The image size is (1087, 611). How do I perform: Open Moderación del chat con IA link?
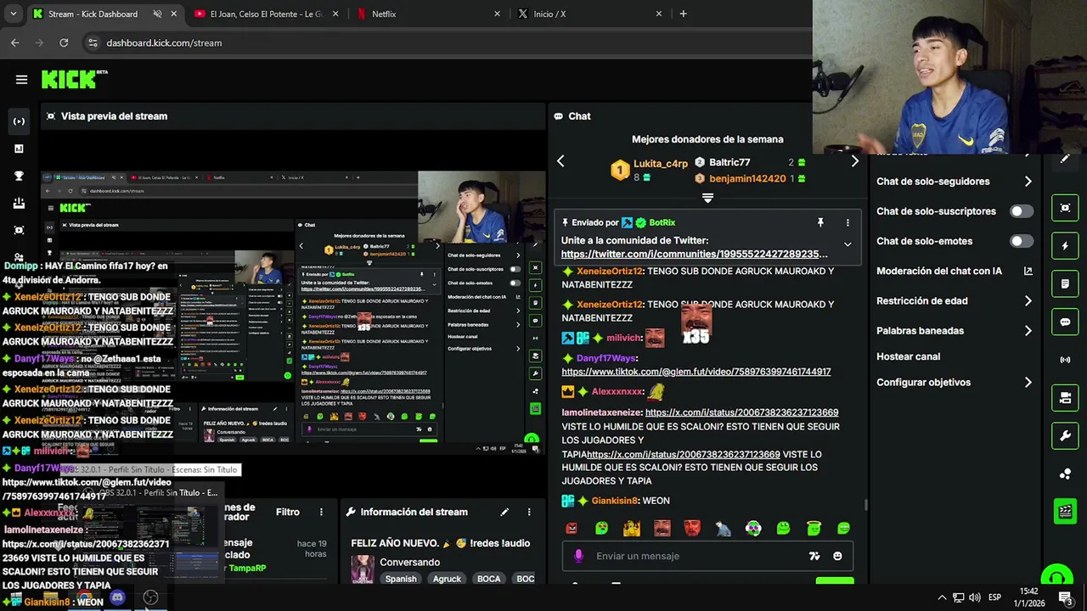click(955, 271)
